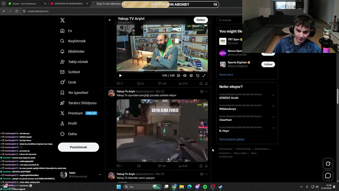Viewport: 339px width, 191px height.
Task: Expand footer Daha more links
Action: [x=255, y=153]
